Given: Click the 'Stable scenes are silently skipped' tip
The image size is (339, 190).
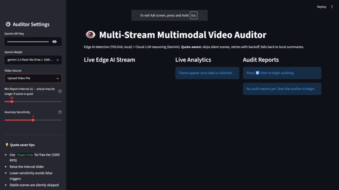Looking at the screenshot, I should pyautogui.click(x=34, y=185).
